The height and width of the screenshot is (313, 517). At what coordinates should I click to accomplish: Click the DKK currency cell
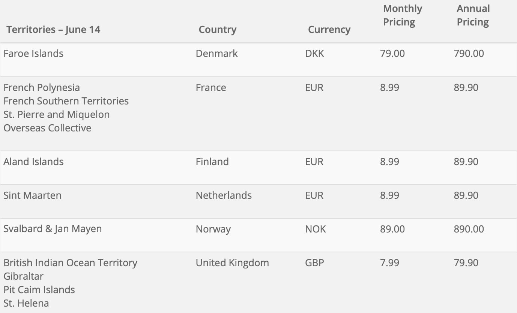(314, 54)
